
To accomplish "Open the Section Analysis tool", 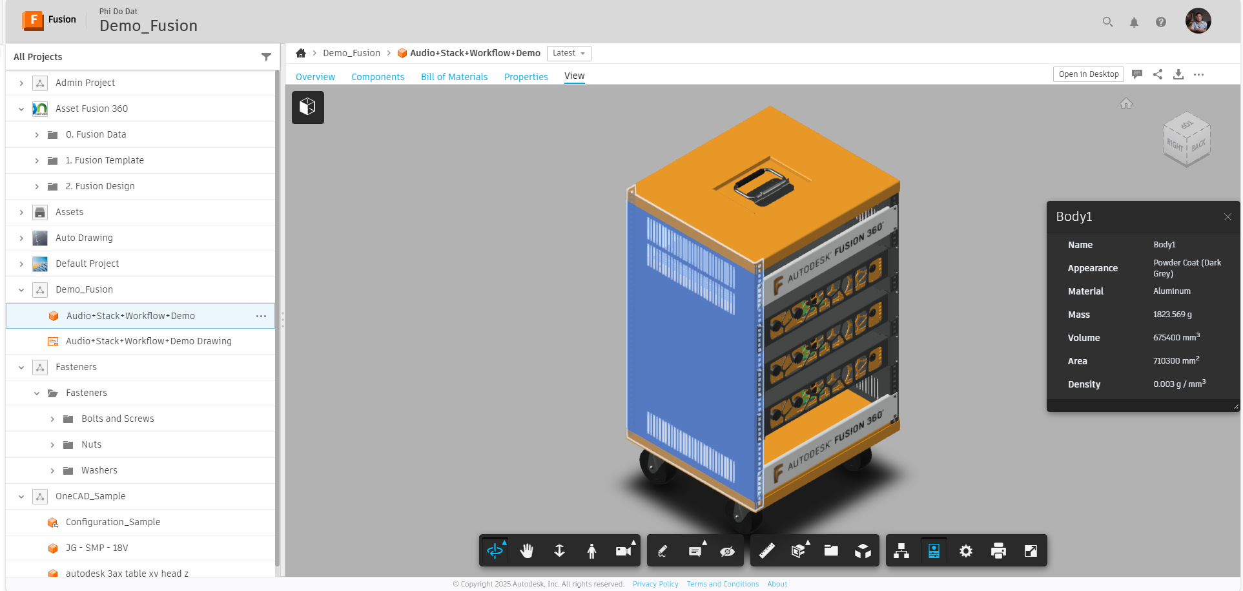I will click(799, 551).
